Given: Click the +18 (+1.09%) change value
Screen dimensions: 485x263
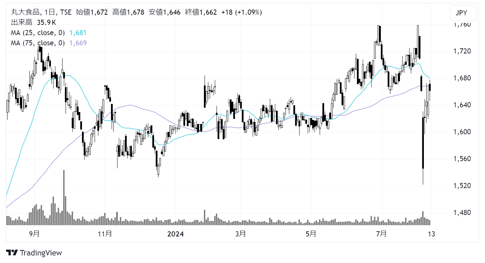Looking at the screenshot, I should tap(241, 12).
